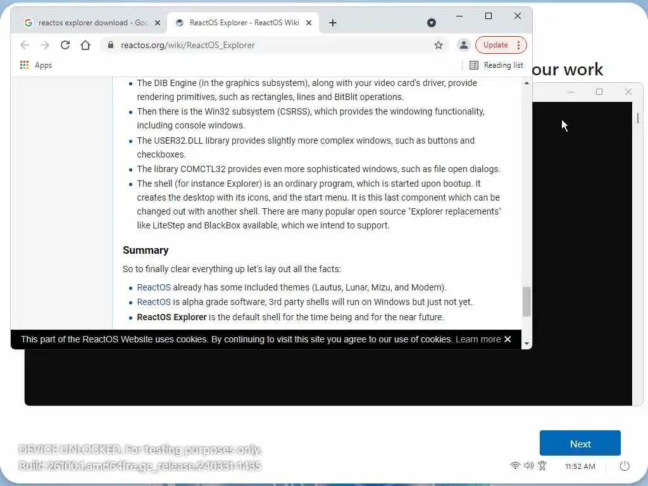Screen dimensions: 648x486
Task: Click the 11:52 AM clock
Action: (580, 466)
